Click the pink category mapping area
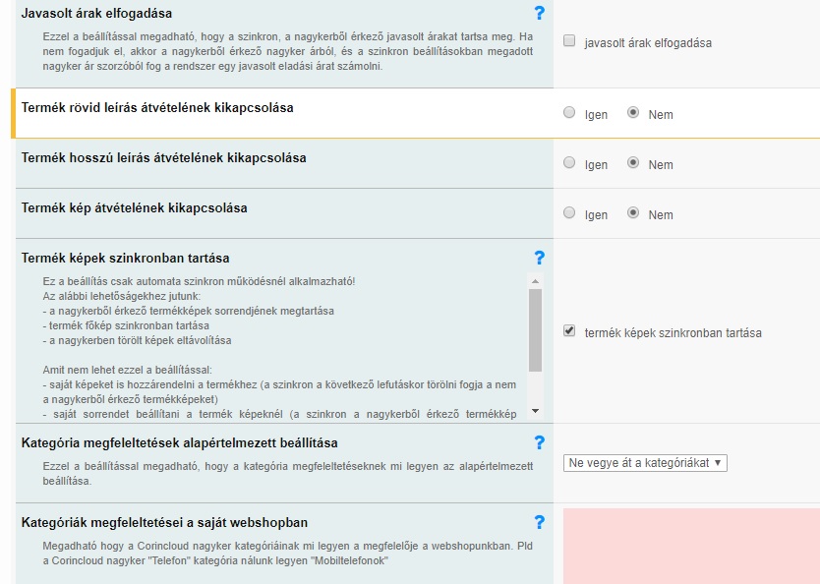Image resolution: width=820 pixels, height=584 pixels. (x=690, y=546)
